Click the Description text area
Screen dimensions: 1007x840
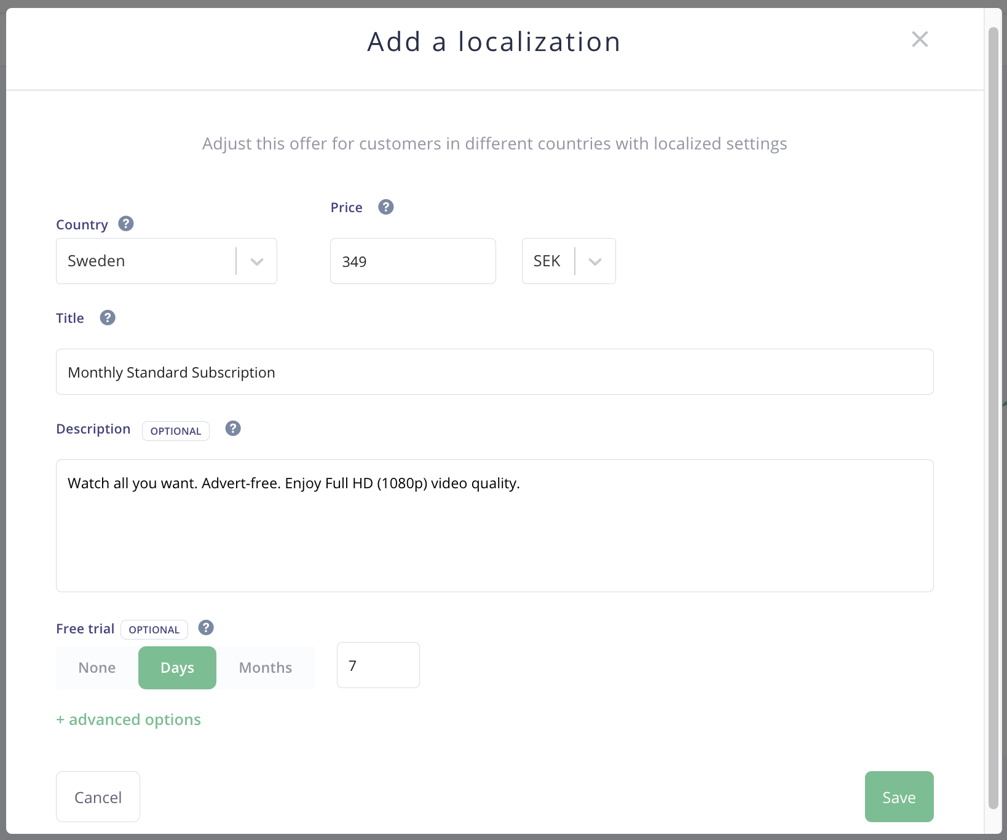coord(495,526)
